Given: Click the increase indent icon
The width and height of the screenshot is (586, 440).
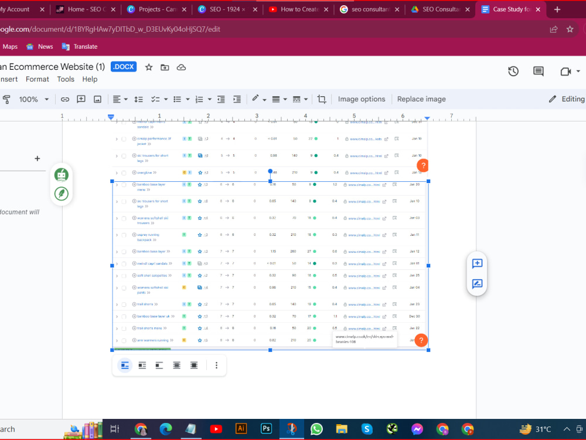Looking at the screenshot, I should tap(237, 99).
